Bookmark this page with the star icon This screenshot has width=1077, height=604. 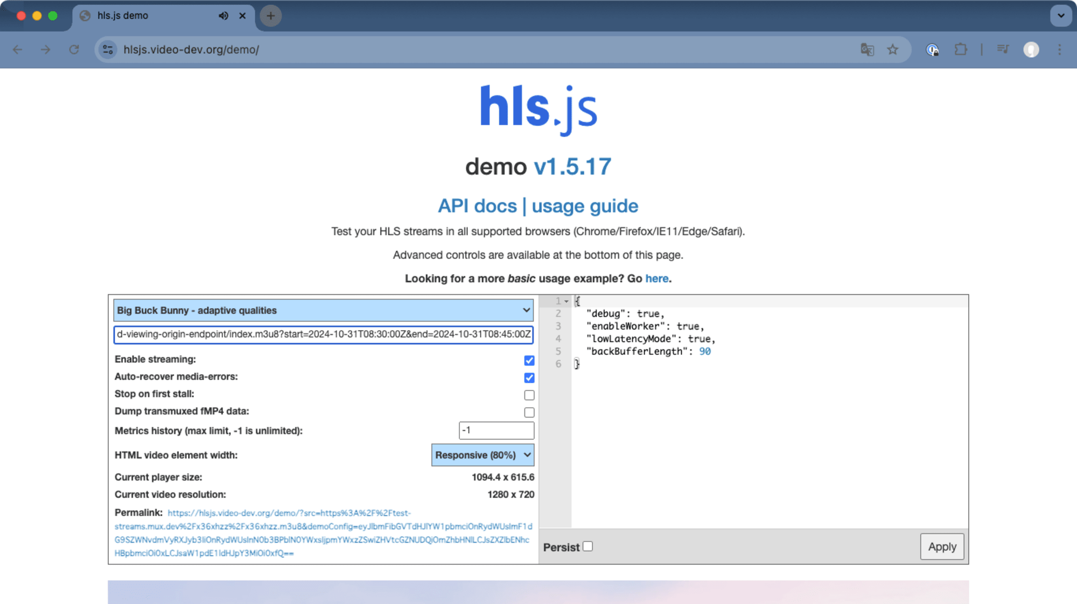tap(893, 49)
